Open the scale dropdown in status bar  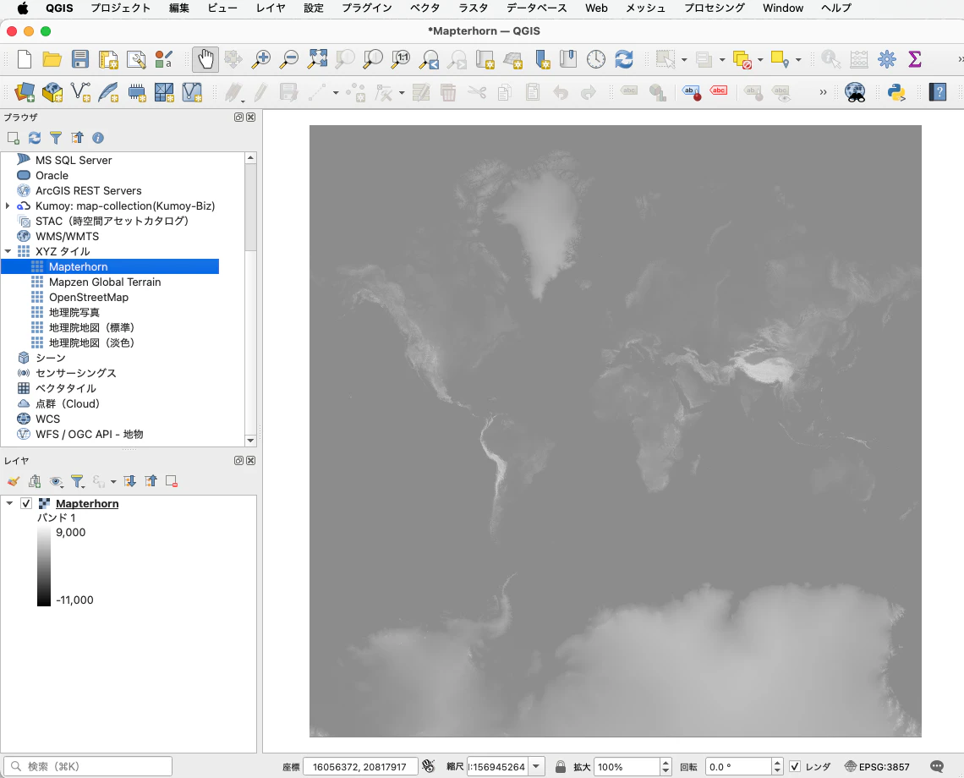(x=537, y=766)
